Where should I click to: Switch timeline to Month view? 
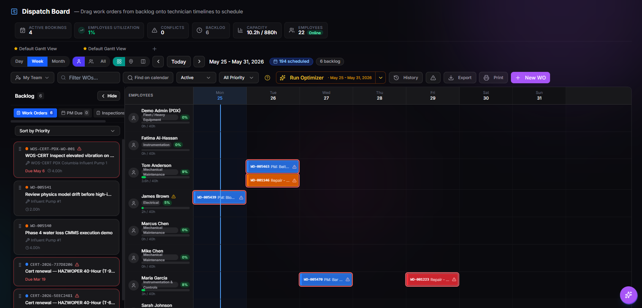click(58, 61)
